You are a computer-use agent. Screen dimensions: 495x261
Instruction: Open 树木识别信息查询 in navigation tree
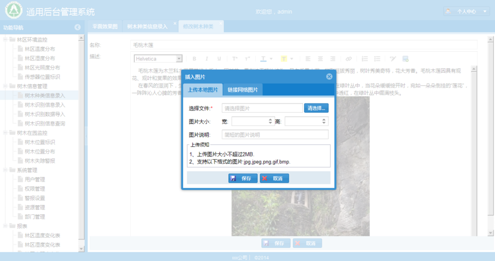click(x=45, y=123)
